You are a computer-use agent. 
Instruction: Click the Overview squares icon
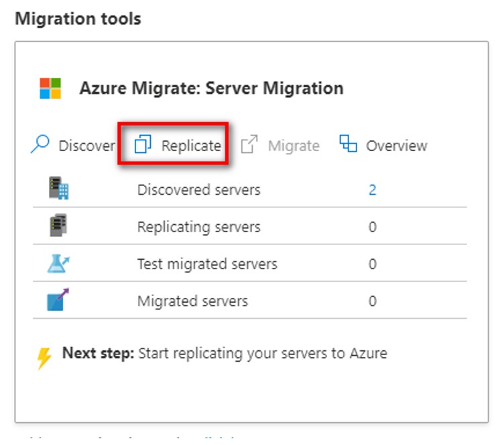pyautogui.click(x=348, y=144)
